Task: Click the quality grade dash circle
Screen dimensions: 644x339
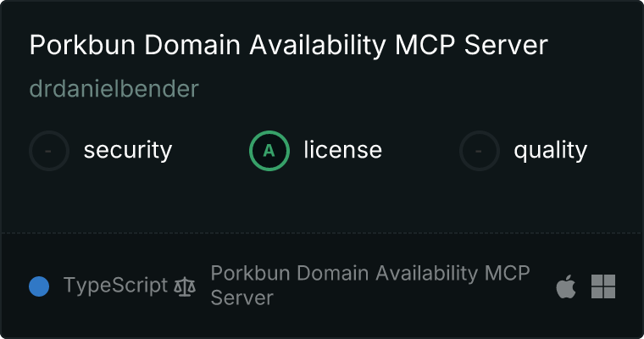Action: coord(480,151)
